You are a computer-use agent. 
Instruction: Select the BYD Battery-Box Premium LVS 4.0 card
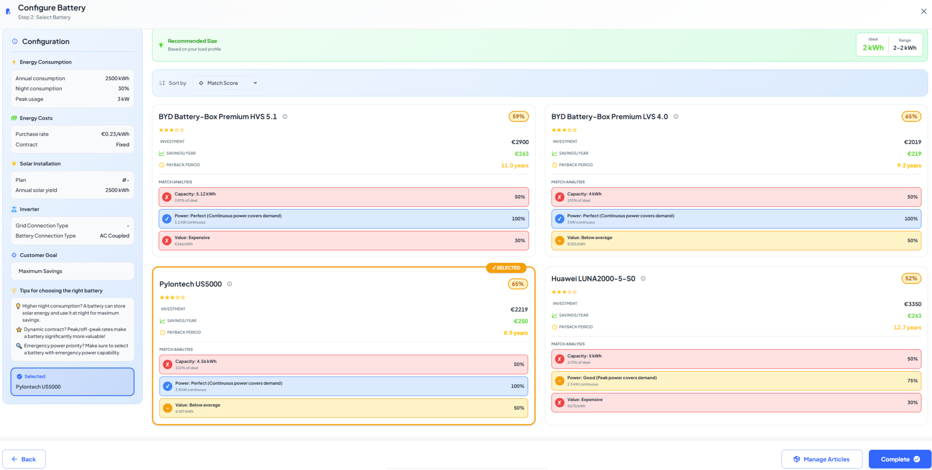point(736,180)
